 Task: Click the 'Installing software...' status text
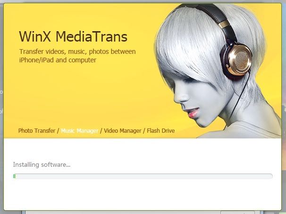pyautogui.click(x=42, y=165)
